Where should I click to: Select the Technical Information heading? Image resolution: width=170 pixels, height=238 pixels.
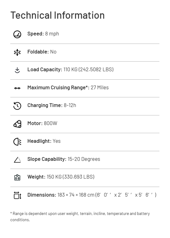pyautogui.click(x=58, y=15)
